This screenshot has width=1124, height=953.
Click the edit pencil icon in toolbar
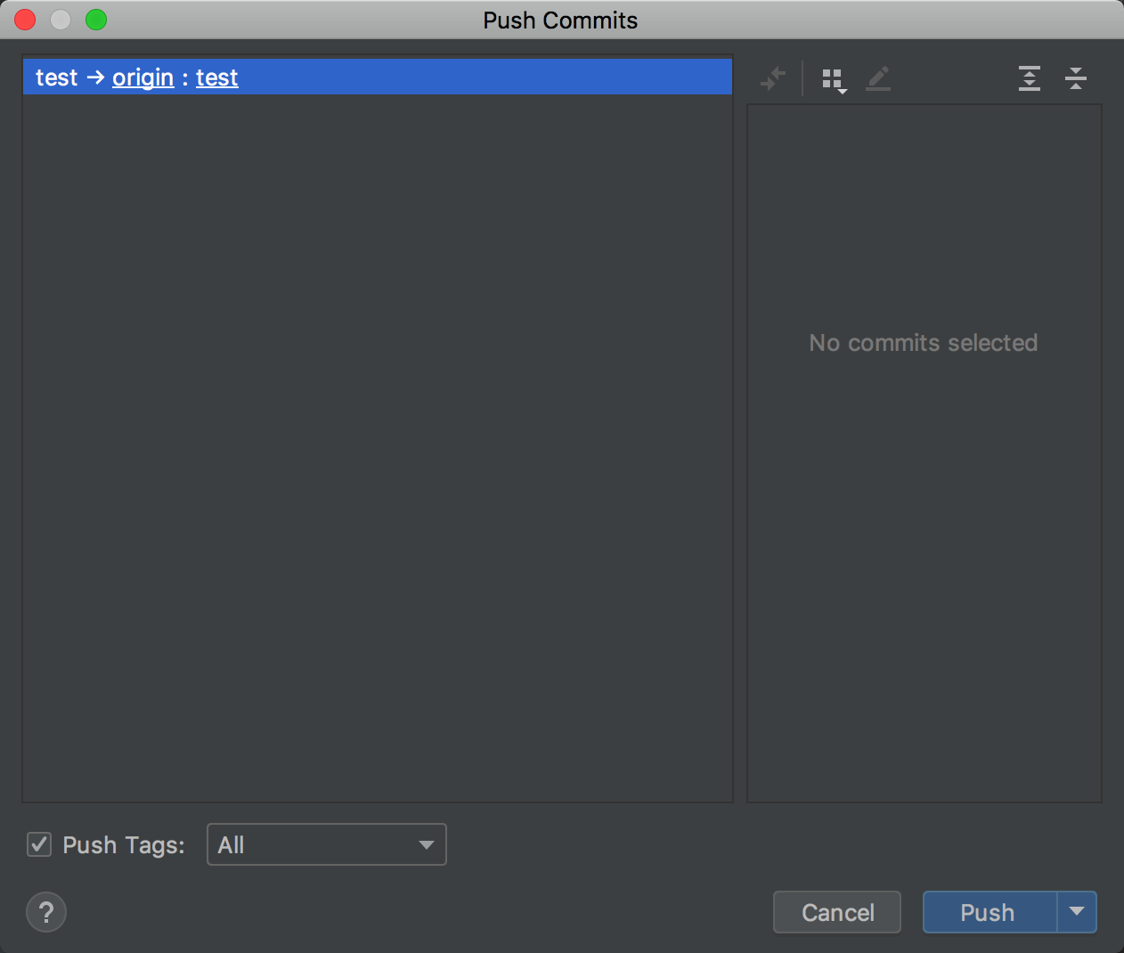tap(878, 78)
